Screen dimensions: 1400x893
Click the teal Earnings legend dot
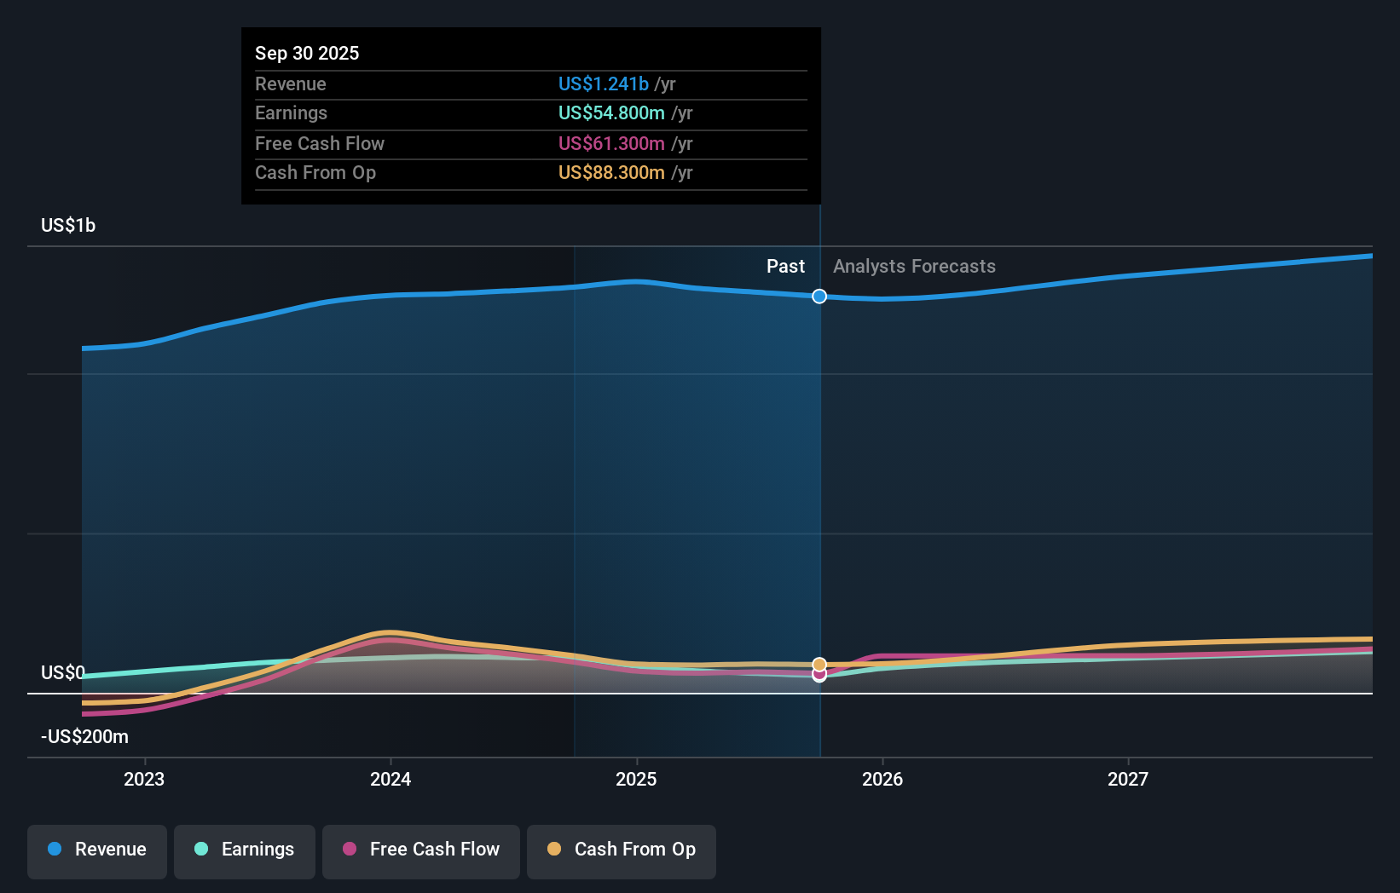200,850
